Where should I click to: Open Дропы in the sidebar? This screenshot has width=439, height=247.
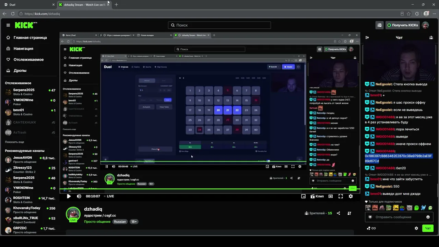click(x=16, y=70)
